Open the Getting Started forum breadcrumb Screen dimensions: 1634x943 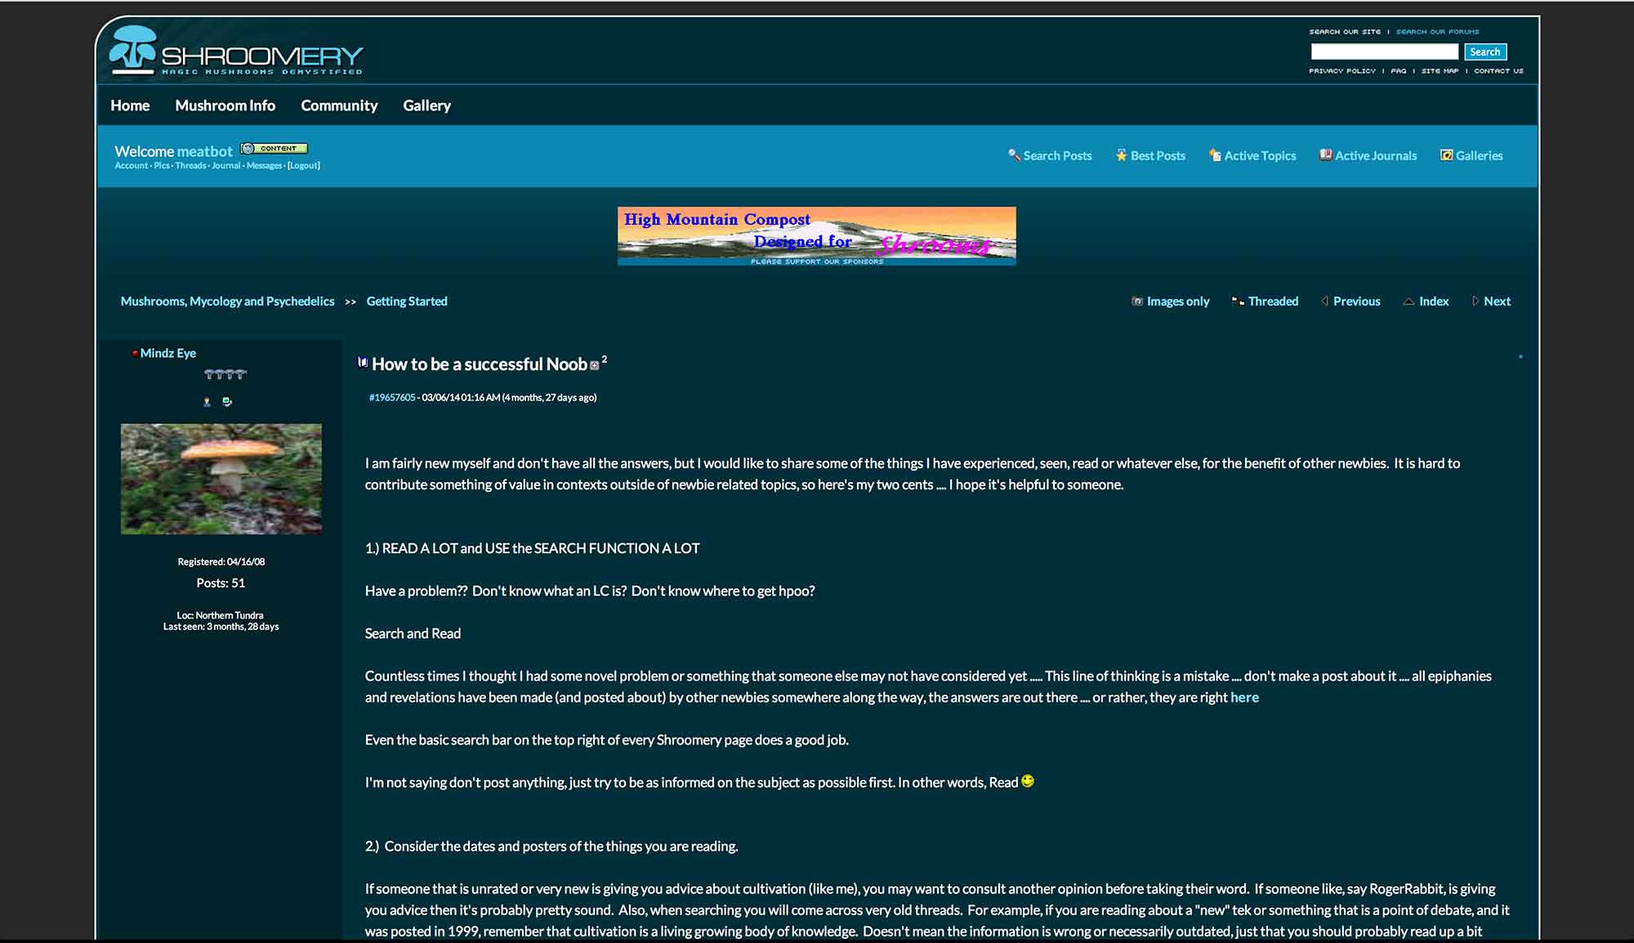[x=407, y=301]
